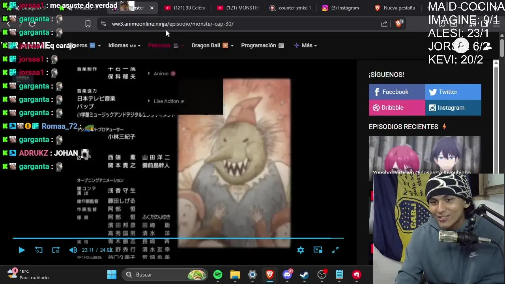
Task: Click the site info icon in the address bar
Action: 103,24
